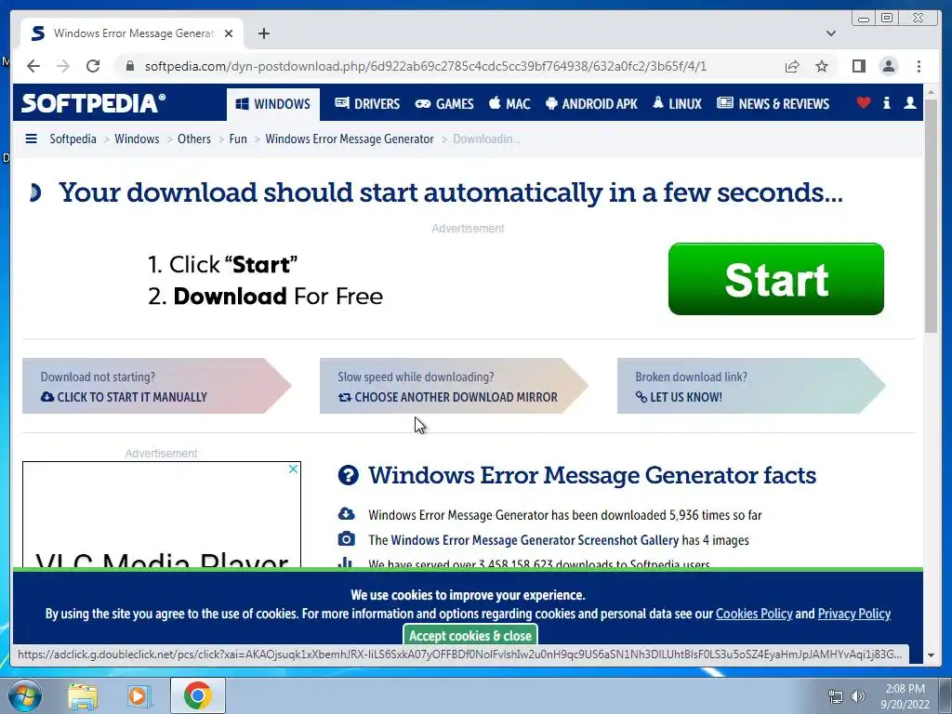952x714 pixels.
Task: Close the Windows Error Message Generator tab
Action: coord(229,33)
